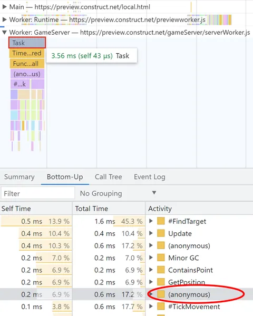This screenshot has width=253, height=316.
Task: Collapse the Worker: GameServer track
Action: pyautogui.click(x=4, y=32)
